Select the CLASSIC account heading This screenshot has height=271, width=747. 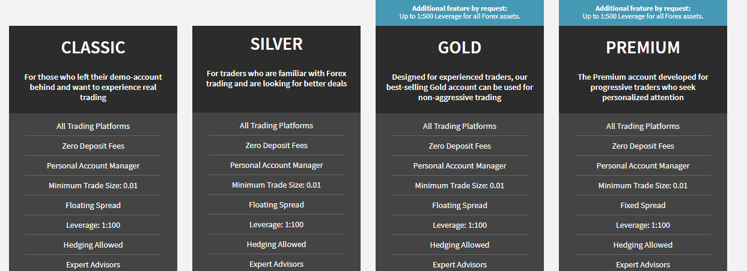pos(93,47)
